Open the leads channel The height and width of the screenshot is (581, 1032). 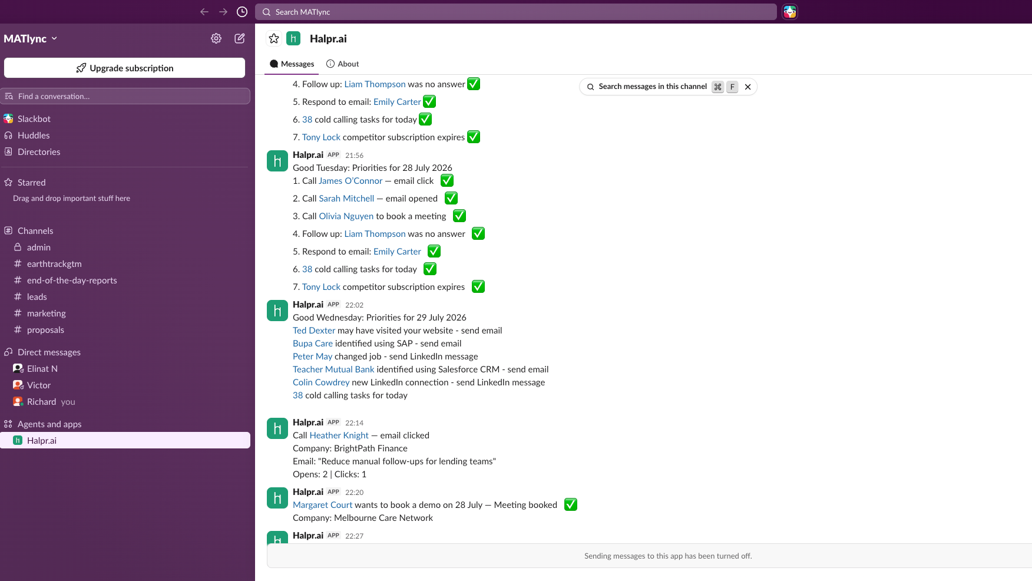(x=37, y=297)
